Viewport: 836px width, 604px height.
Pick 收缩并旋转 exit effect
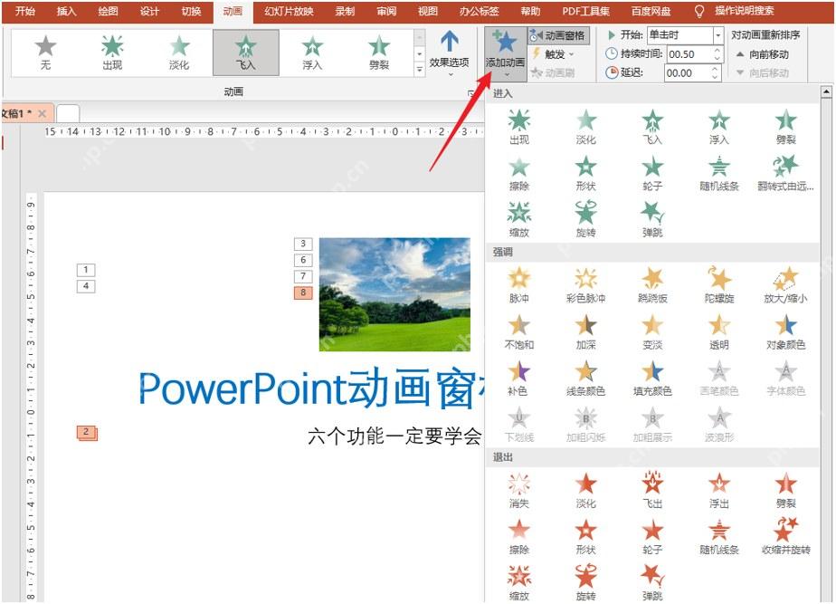click(785, 537)
